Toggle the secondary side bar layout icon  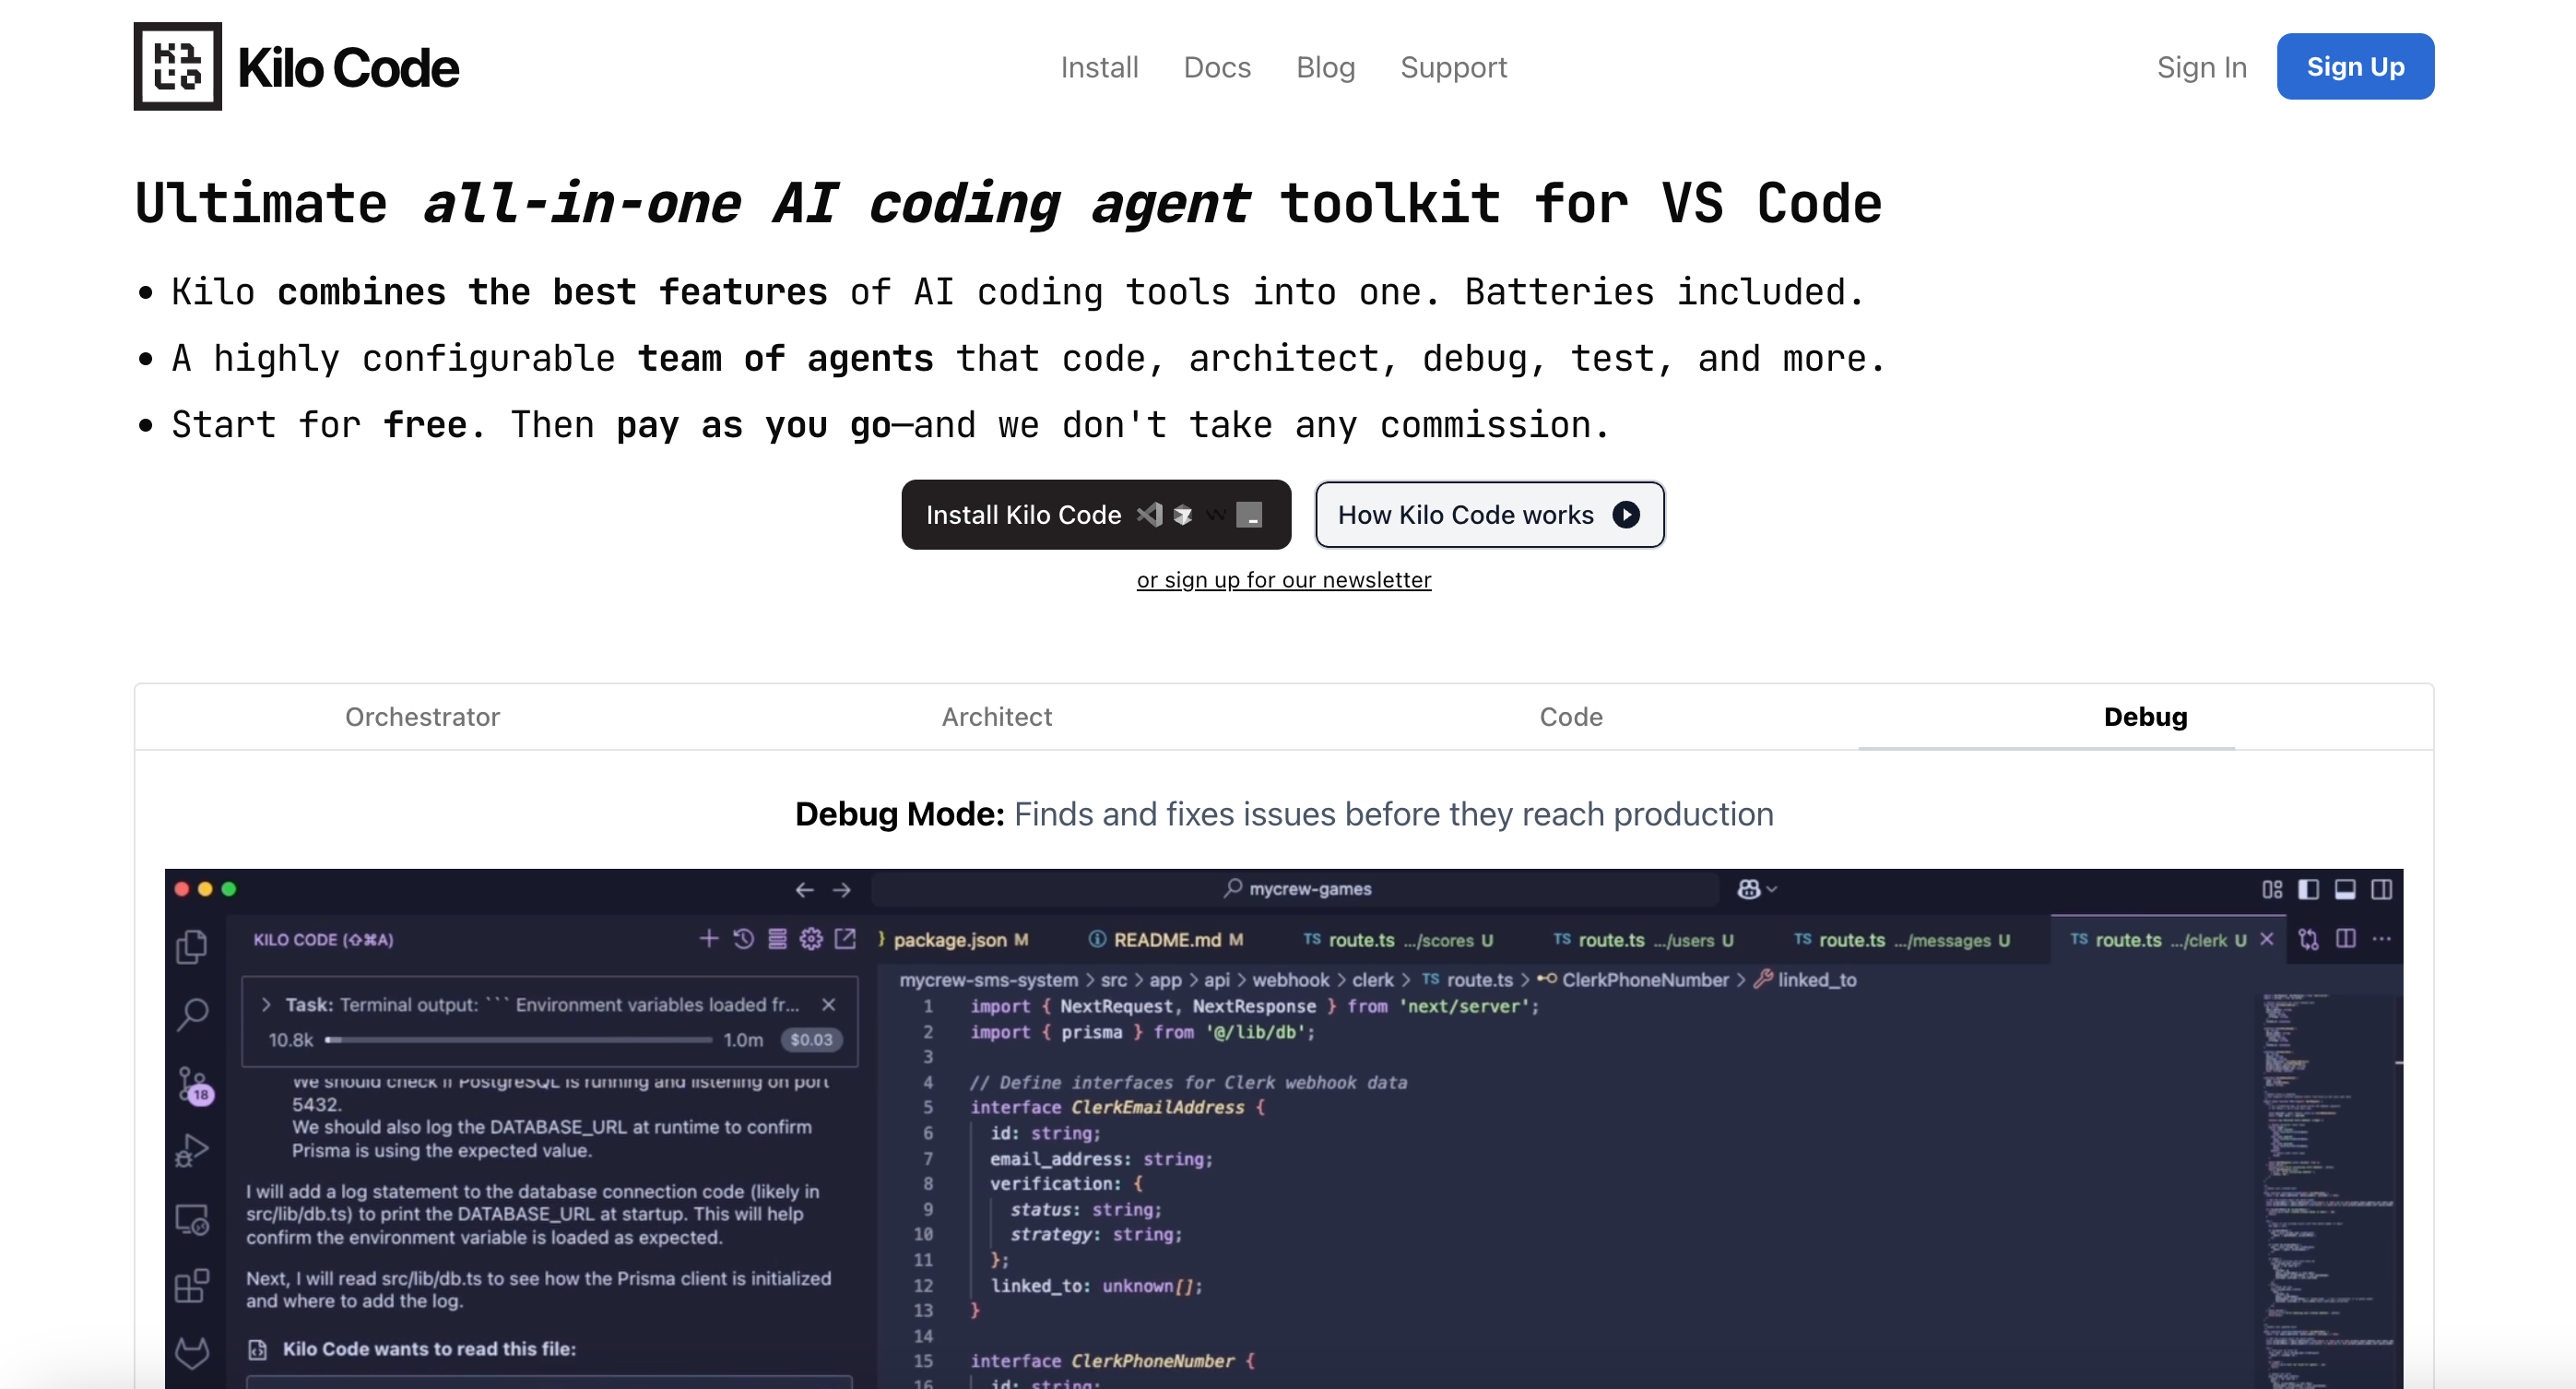pos(2382,890)
